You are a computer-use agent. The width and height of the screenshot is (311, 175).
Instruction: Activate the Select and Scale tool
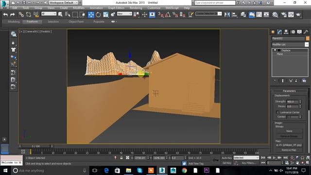click(106, 15)
